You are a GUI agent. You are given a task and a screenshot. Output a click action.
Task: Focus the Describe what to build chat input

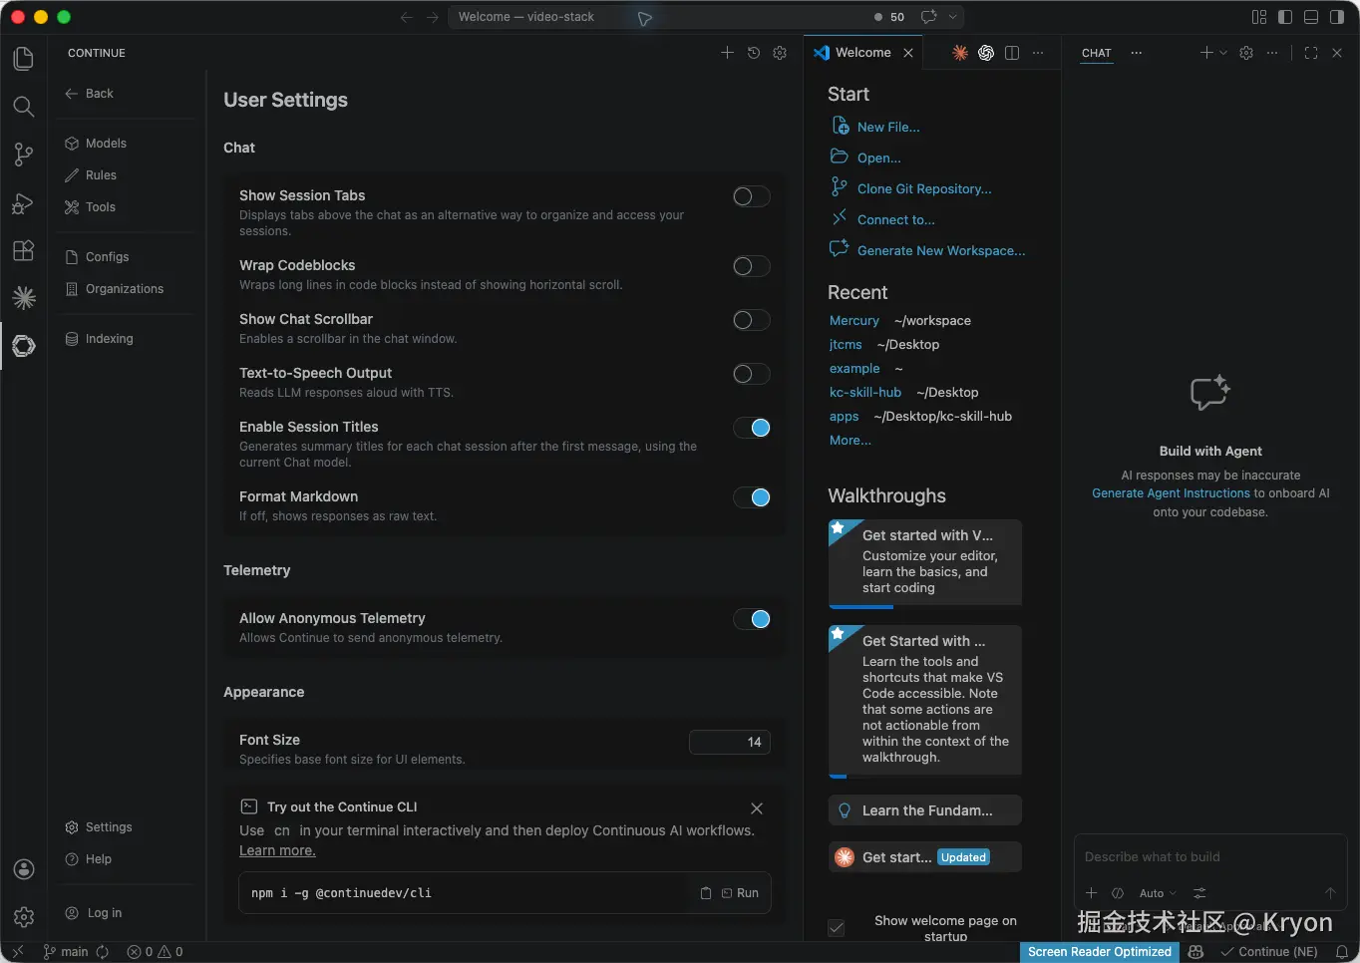pos(1209,857)
